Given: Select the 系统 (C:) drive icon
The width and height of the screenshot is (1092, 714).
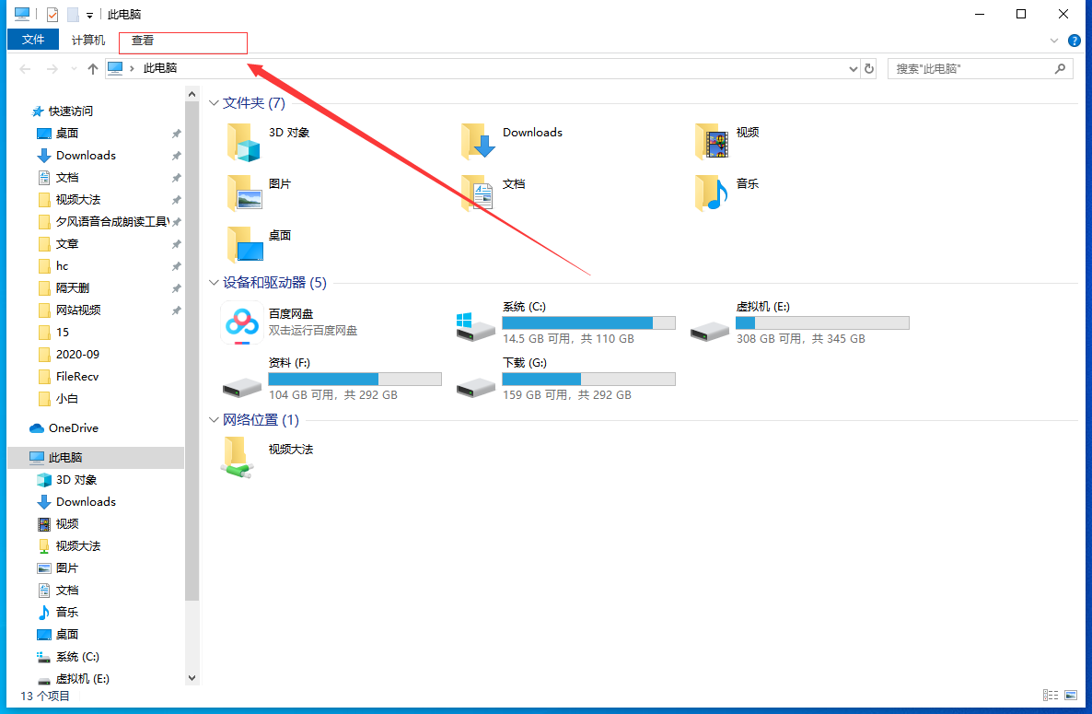Looking at the screenshot, I should pos(475,323).
